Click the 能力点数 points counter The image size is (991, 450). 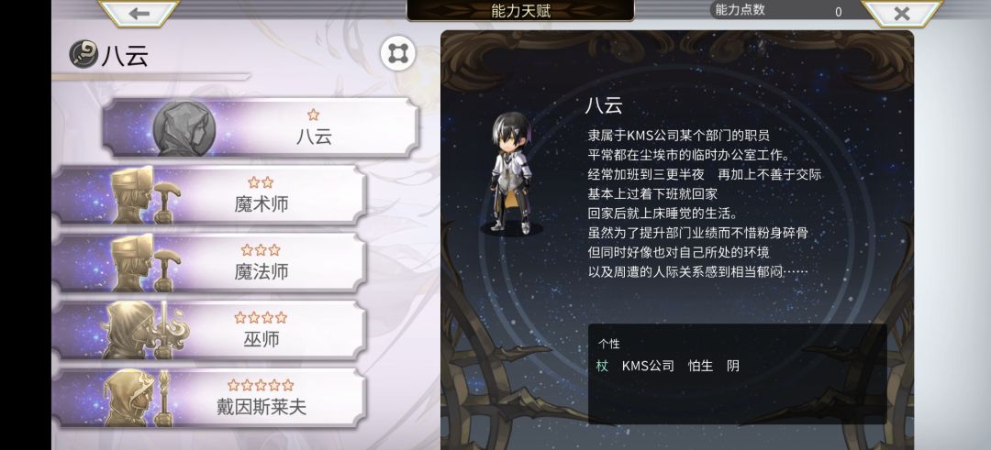[780, 10]
